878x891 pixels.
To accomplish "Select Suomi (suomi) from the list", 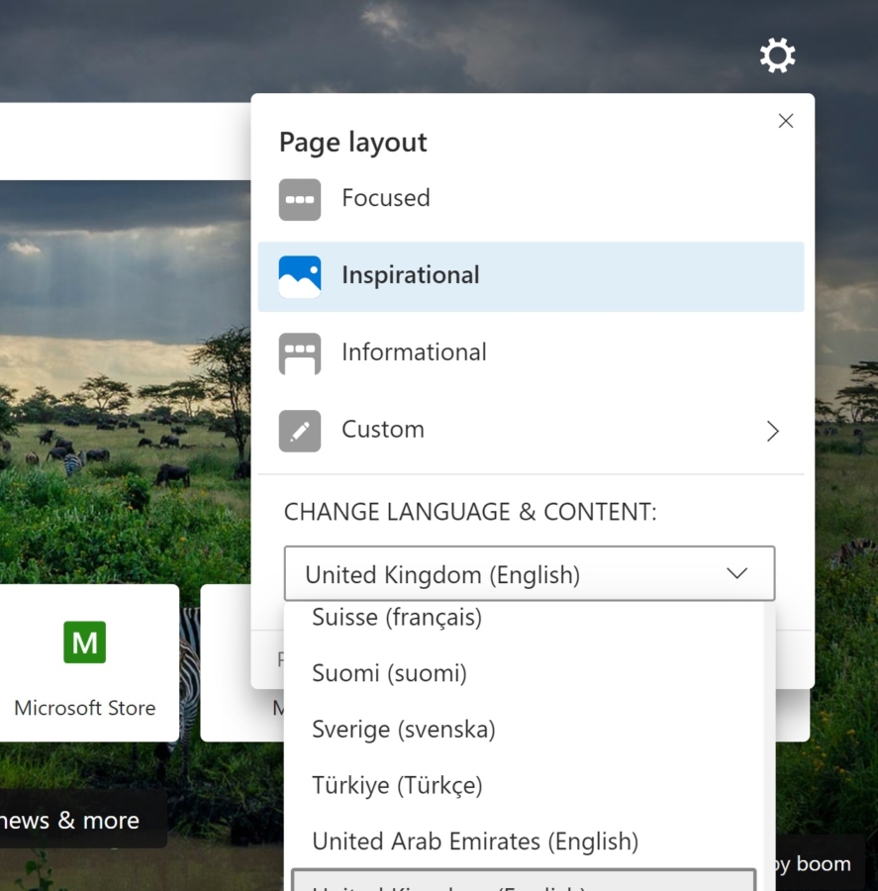I will tap(389, 673).
